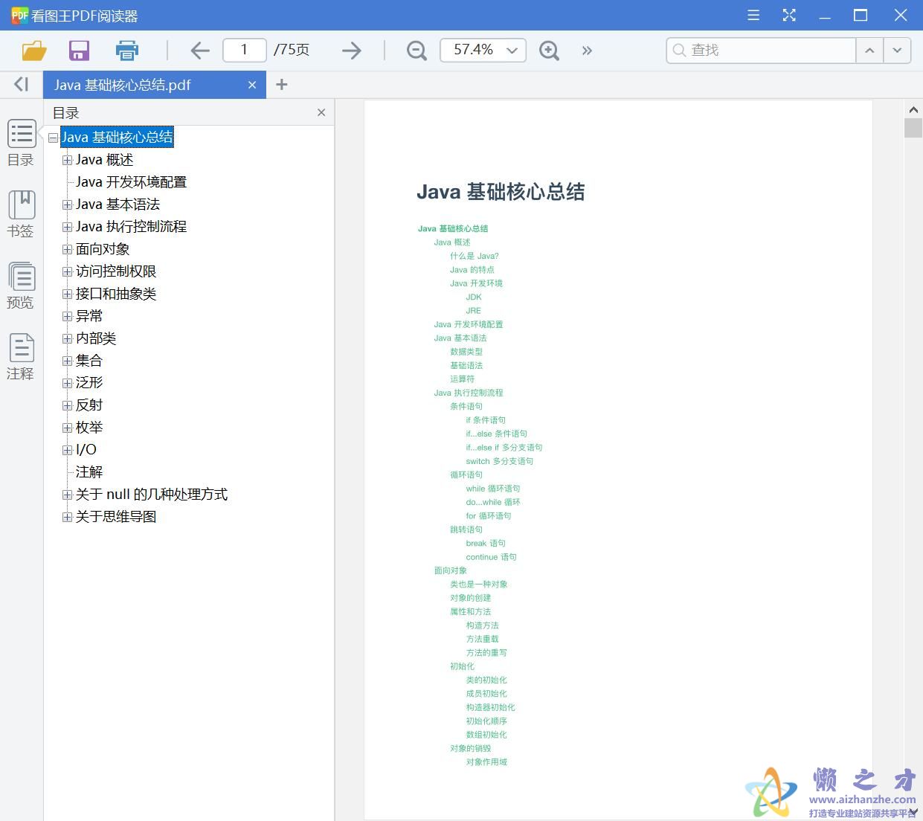Zoom out with minus magnifier
Screen dimensions: 923x821
point(417,51)
